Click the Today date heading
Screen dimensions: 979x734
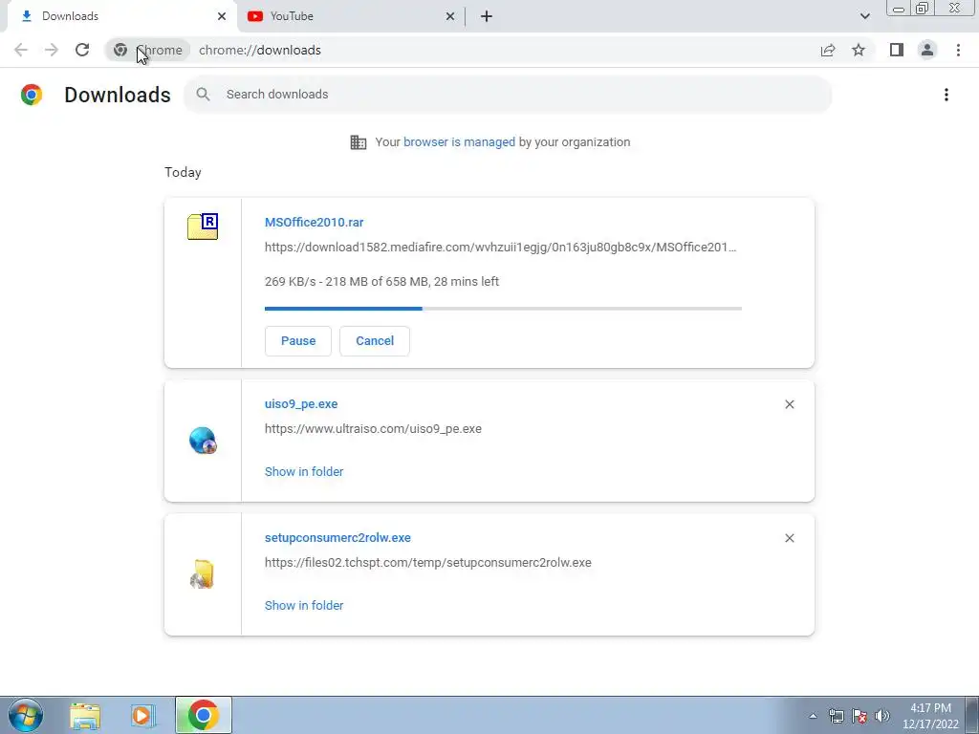click(x=183, y=172)
